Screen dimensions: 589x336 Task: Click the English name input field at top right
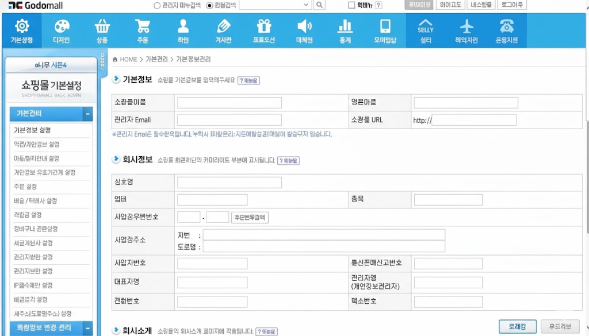[466, 103]
